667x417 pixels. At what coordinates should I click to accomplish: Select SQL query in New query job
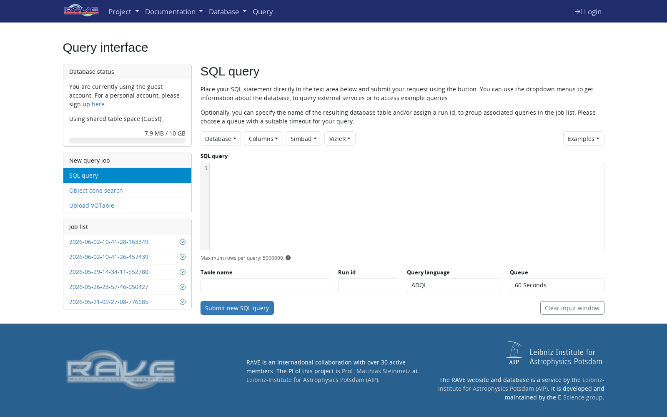(x=127, y=176)
